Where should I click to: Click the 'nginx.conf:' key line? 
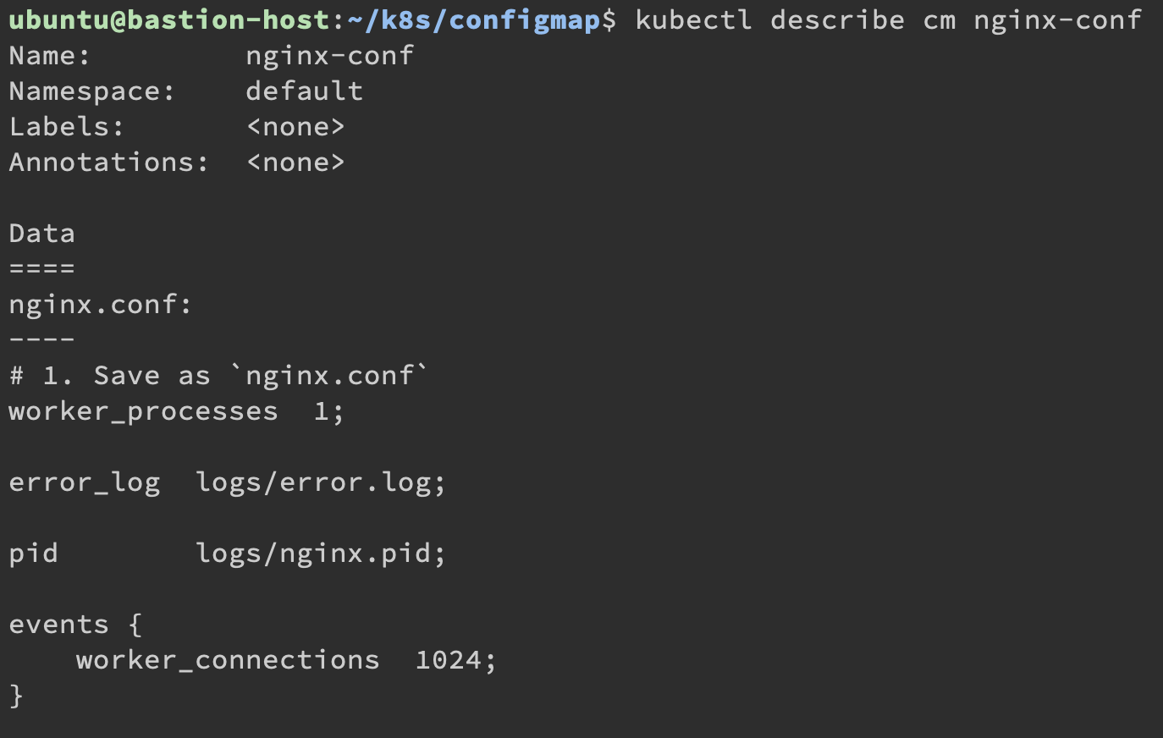tap(101, 305)
